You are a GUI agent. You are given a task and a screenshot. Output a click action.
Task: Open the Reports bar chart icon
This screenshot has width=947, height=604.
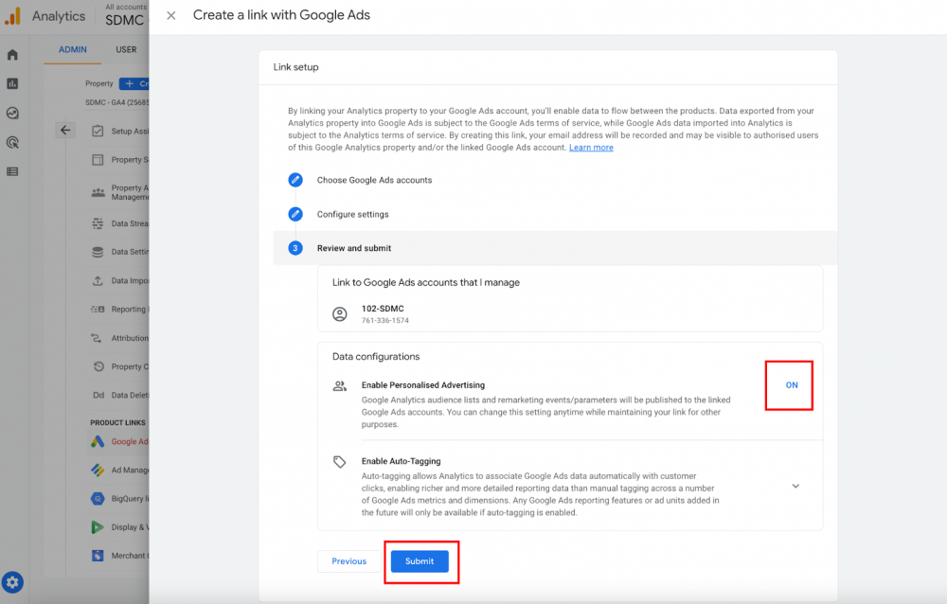[12, 84]
